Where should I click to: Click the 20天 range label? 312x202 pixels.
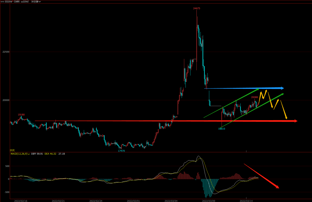(x=12, y=150)
